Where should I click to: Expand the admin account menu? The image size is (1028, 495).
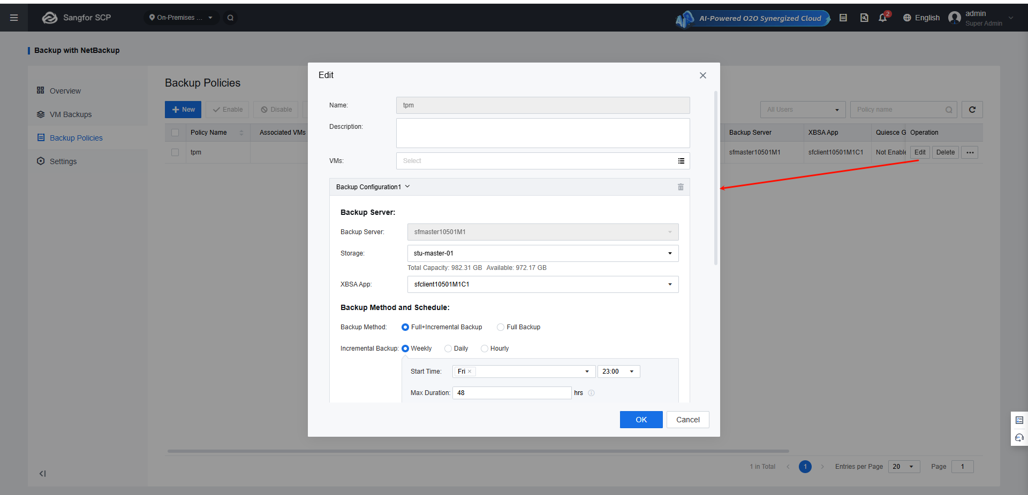coord(1011,18)
